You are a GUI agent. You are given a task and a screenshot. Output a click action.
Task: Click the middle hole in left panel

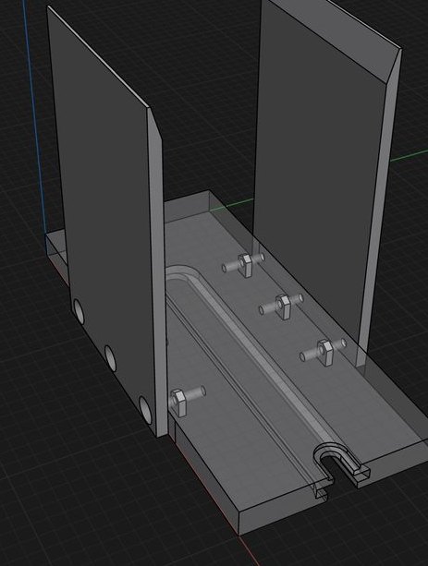pyautogui.click(x=110, y=358)
